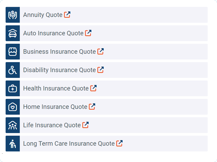Click external-link arrow beside Life Insurance Quote

(x=86, y=125)
